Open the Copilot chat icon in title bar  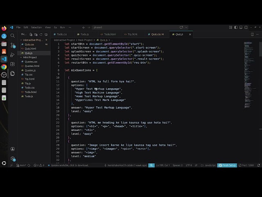(x=181, y=27)
